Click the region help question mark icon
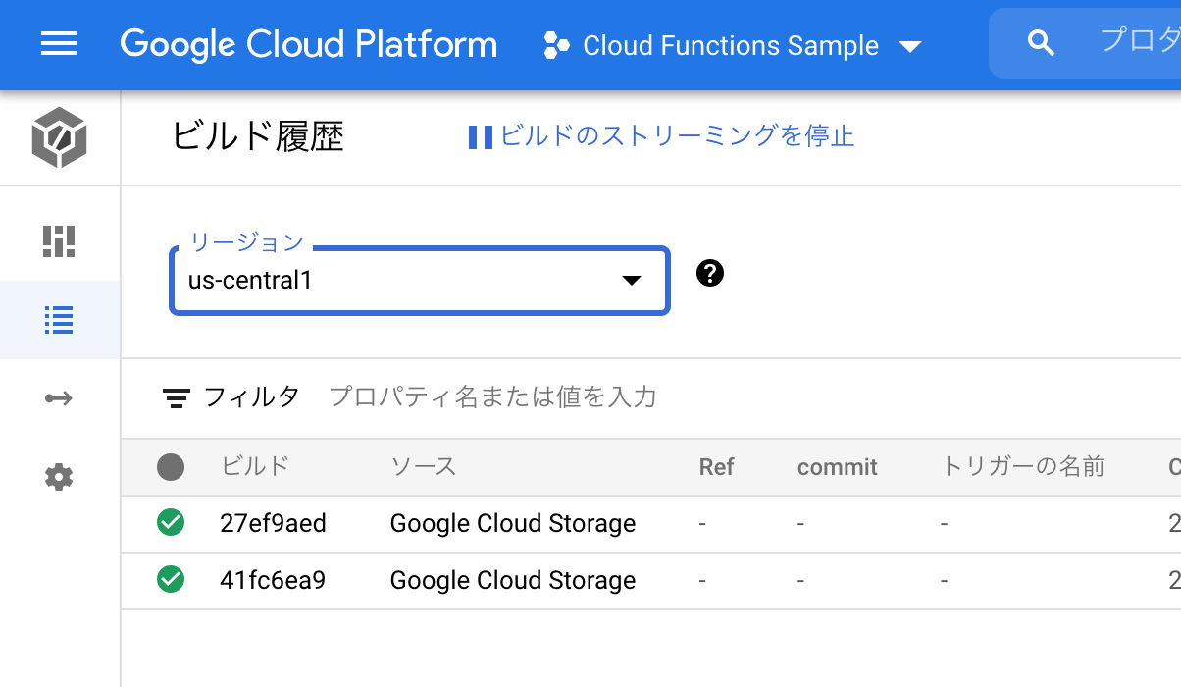The width and height of the screenshot is (1181, 687). 709,273
